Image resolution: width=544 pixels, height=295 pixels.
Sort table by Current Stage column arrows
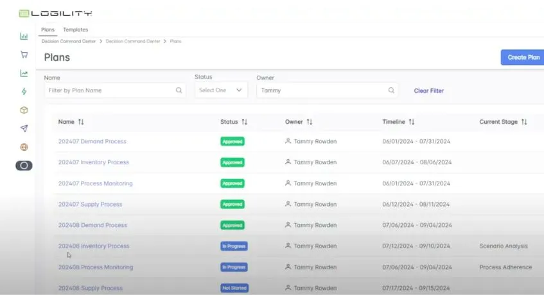(524, 122)
